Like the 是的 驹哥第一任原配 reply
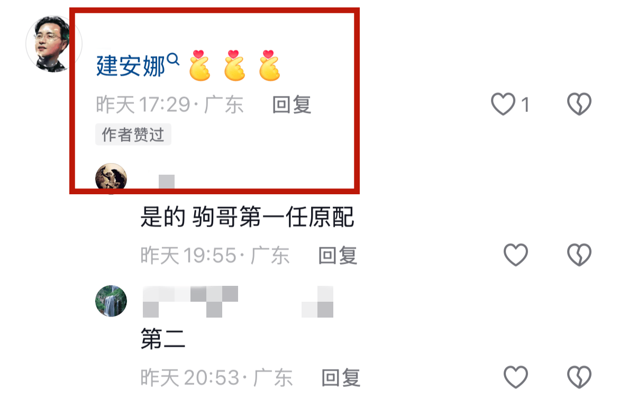Screen dimensions: 619x406 [x=516, y=255]
